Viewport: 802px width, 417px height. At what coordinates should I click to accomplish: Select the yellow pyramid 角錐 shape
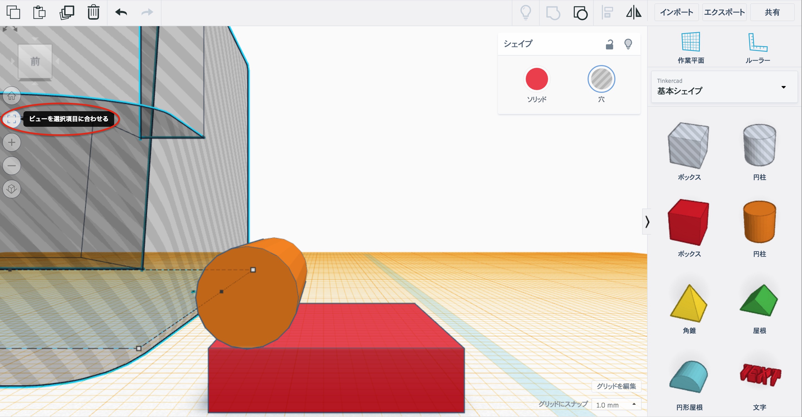(689, 304)
